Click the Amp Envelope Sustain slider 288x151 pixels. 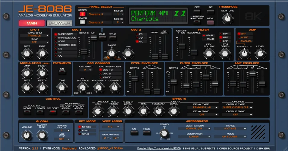pyautogui.click(x=252, y=74)
